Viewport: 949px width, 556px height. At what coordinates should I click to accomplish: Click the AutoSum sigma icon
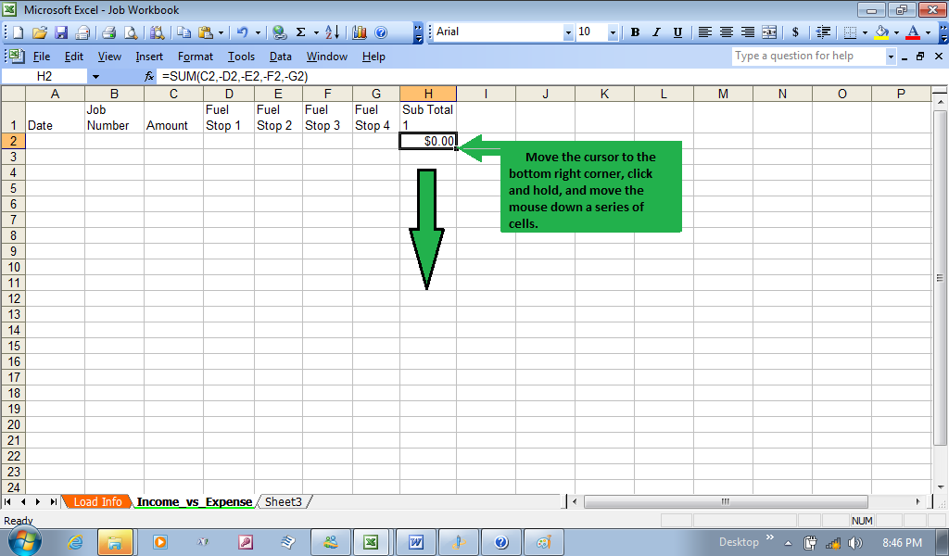coord(300,32)
